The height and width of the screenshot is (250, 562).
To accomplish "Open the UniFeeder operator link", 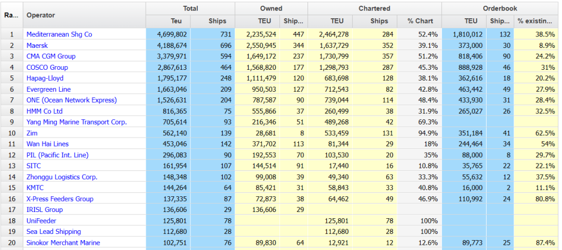I will [41, 221].
